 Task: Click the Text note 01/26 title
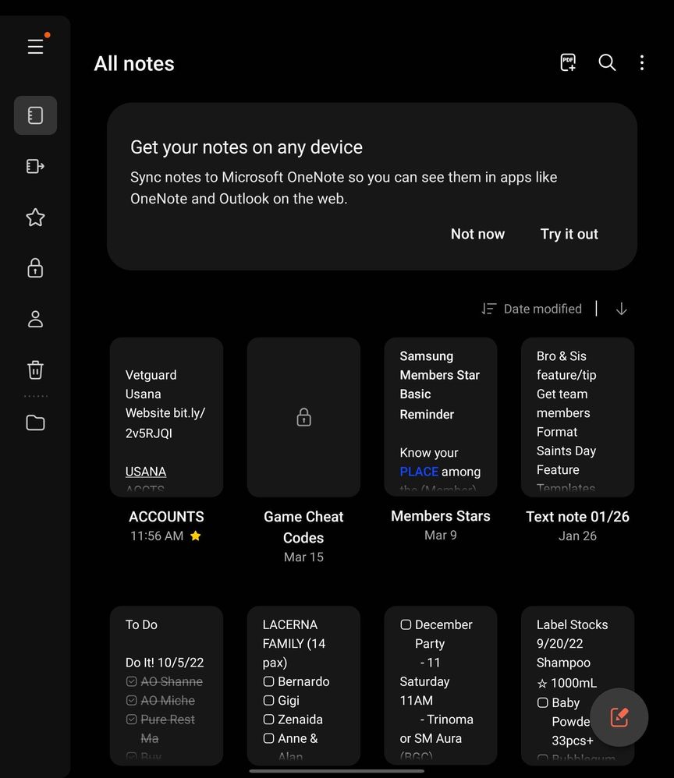(577, 517)
